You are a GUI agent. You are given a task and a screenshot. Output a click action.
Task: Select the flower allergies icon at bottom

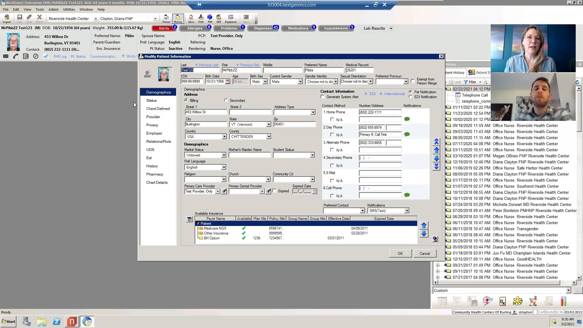tap(518, 301)
